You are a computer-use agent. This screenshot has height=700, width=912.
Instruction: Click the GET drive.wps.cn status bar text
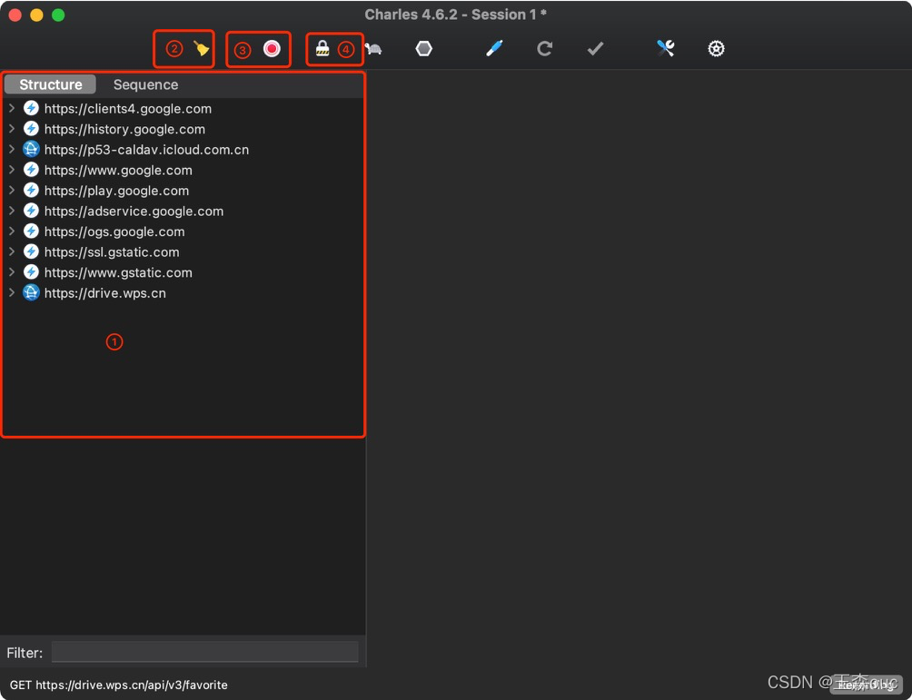tap(119, 685)
